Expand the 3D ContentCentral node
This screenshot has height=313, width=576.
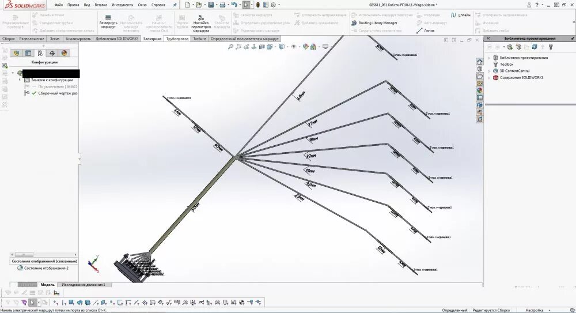(489, 71)
